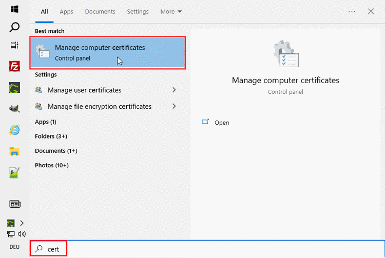Click the Manage computer certificates result icon
Image resolution: width=385 pixels, height=258 pixels.
click(x=43, y=51)
